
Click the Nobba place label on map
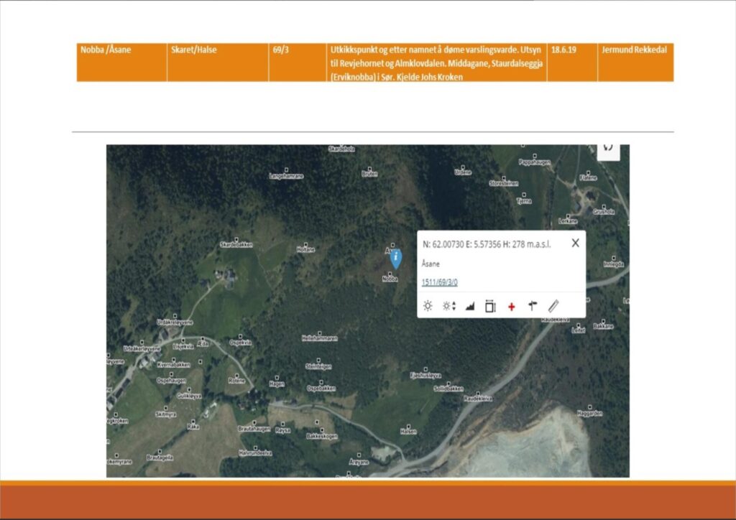(390, 279)
